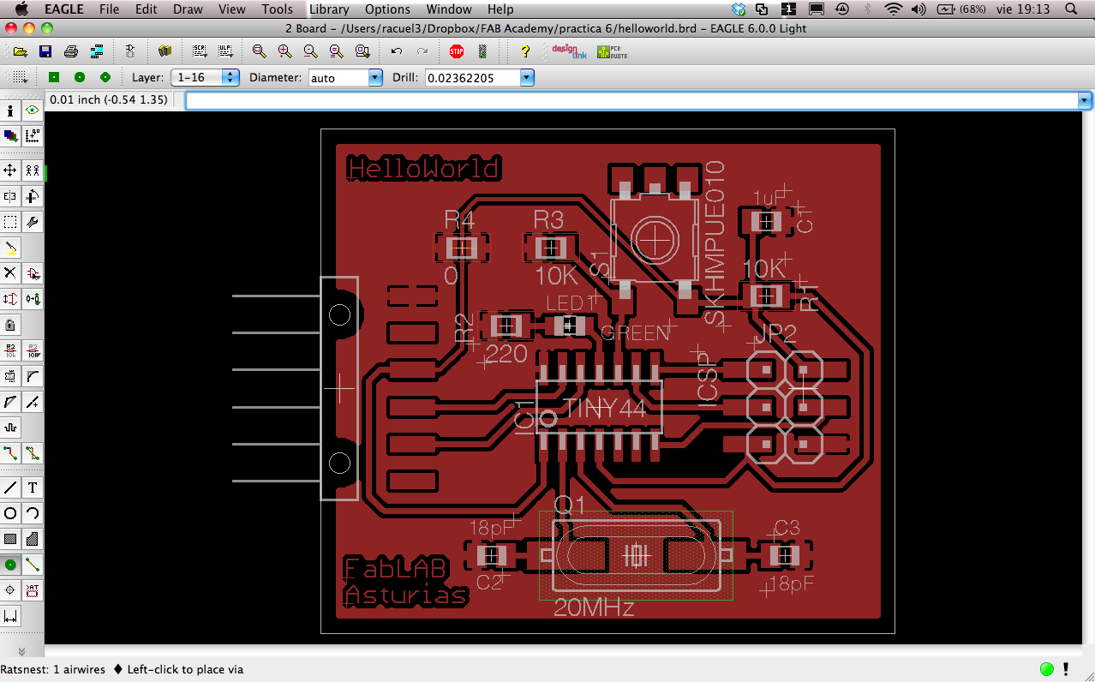Select the Ripup tool
Image resolution: width=1095 pixels, height=682 pixels.
(x=33, y=453)
